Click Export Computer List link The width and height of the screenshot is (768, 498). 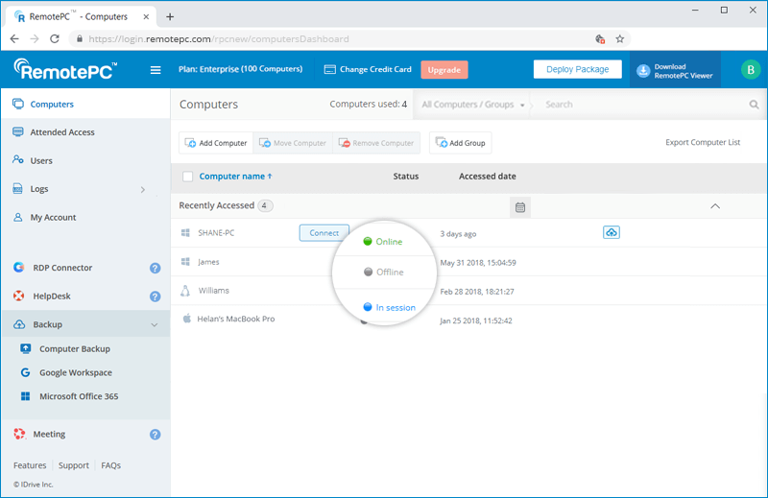pos(703,143)
